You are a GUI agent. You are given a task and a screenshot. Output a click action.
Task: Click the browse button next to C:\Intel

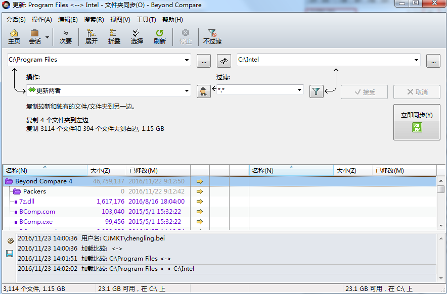click(x=433, y=60)
